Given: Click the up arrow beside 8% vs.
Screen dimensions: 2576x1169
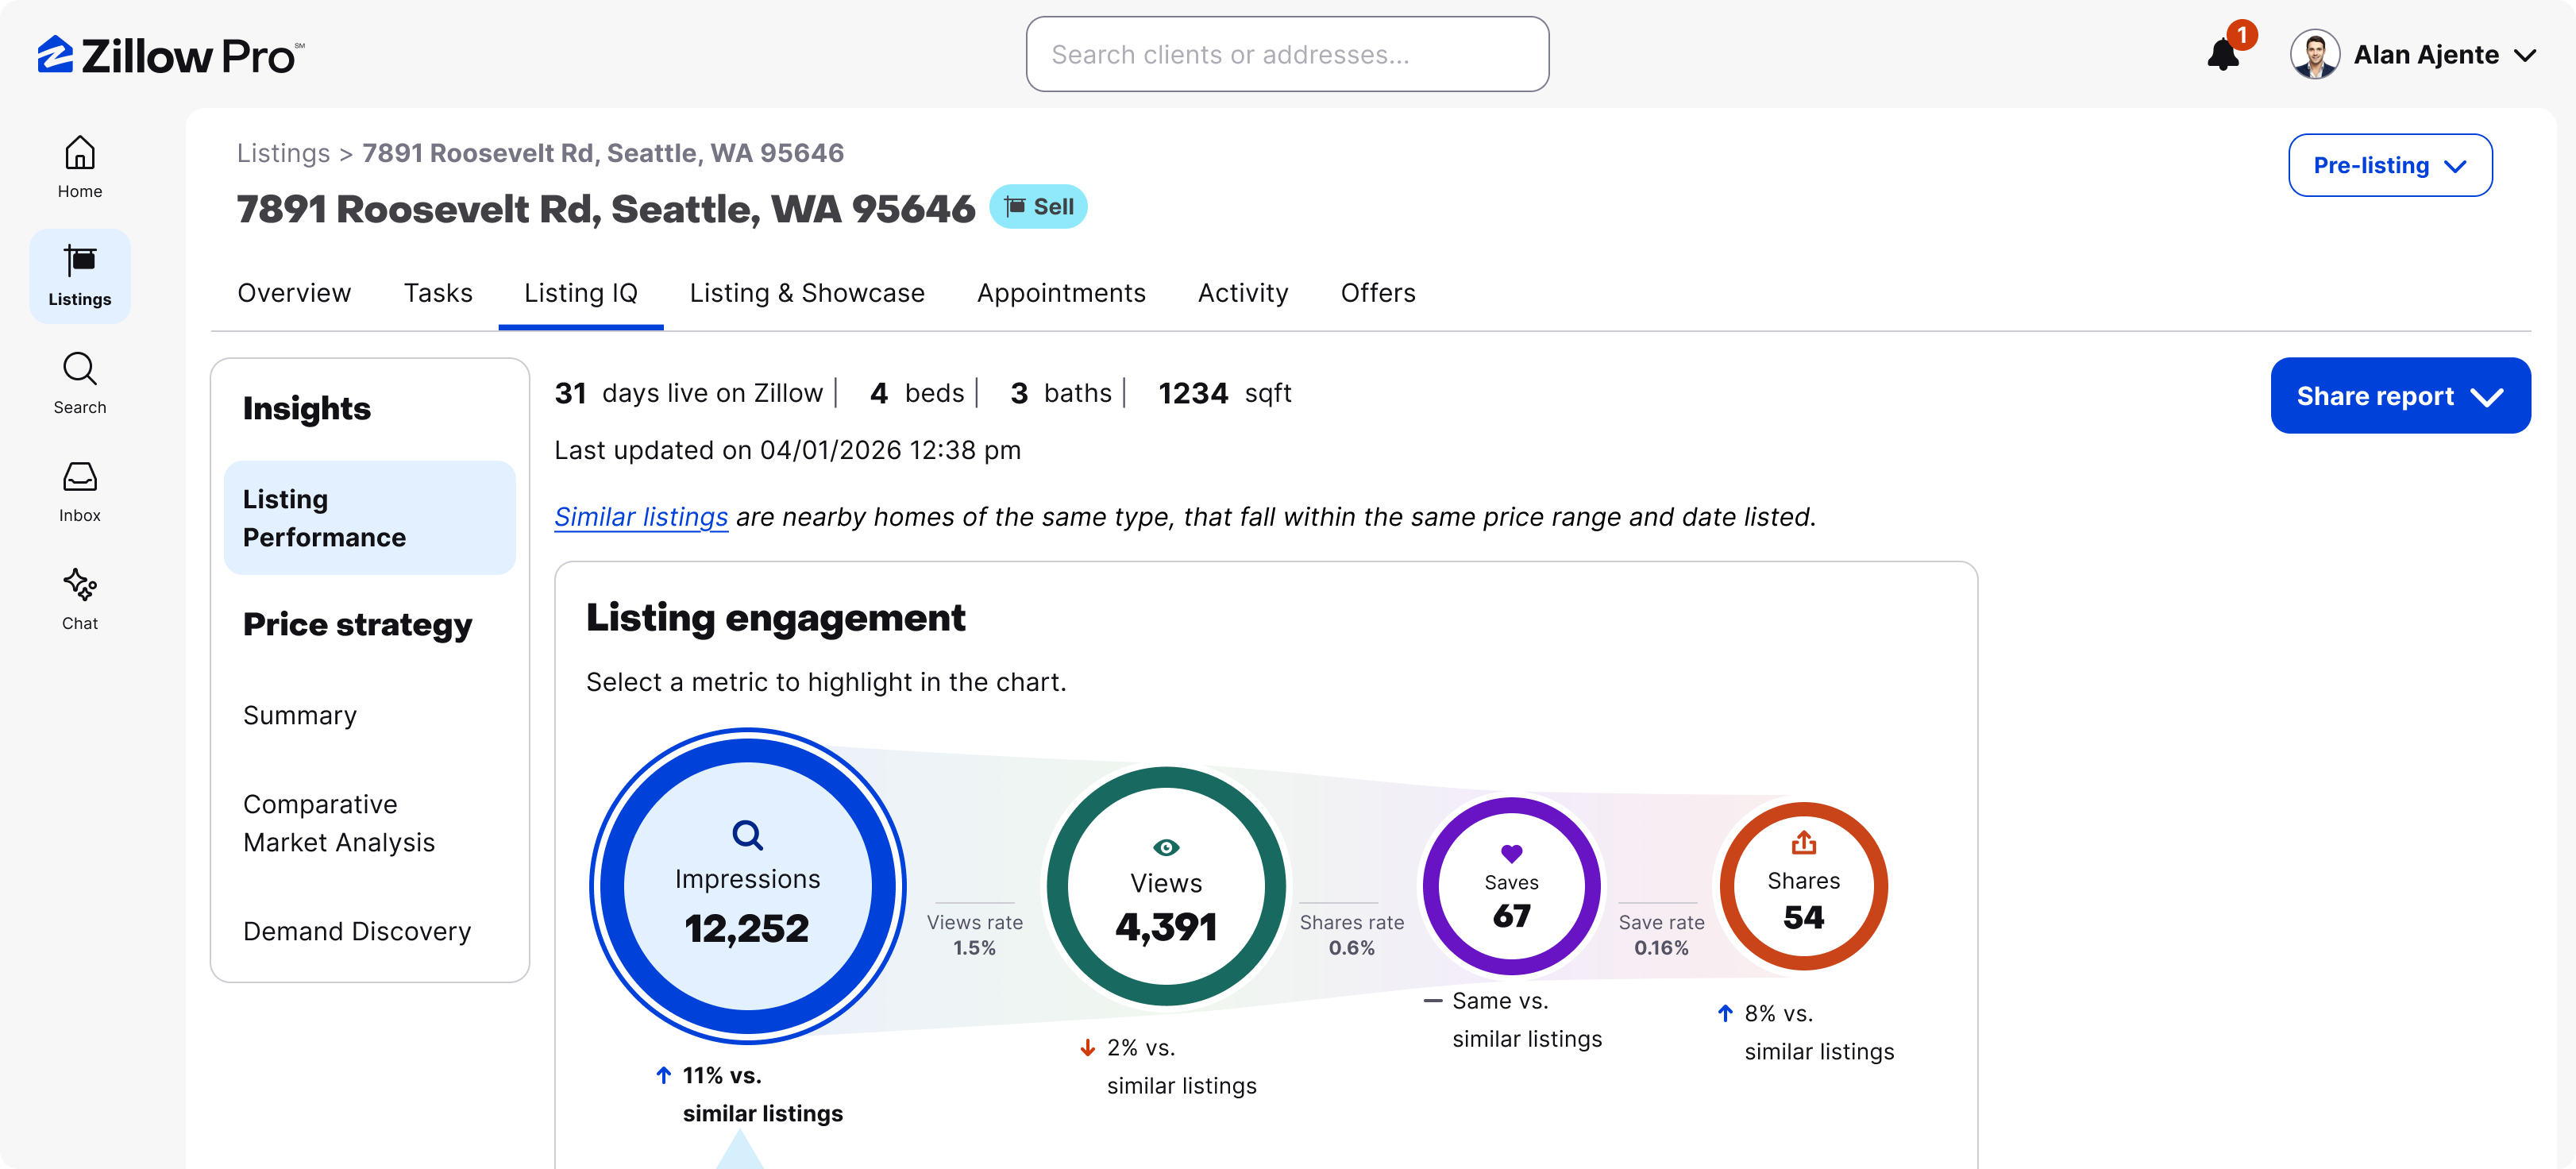Looking at the screenshot, I should tap(1725, 1013).
